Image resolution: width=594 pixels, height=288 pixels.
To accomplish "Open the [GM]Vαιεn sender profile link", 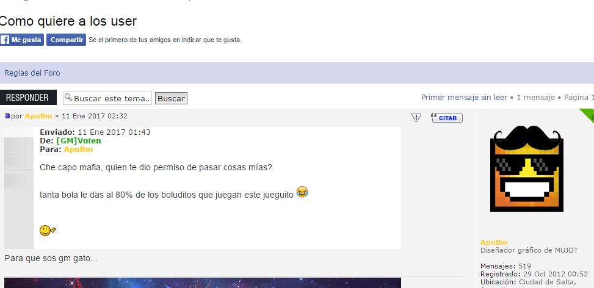I will (x=79, y=140).
